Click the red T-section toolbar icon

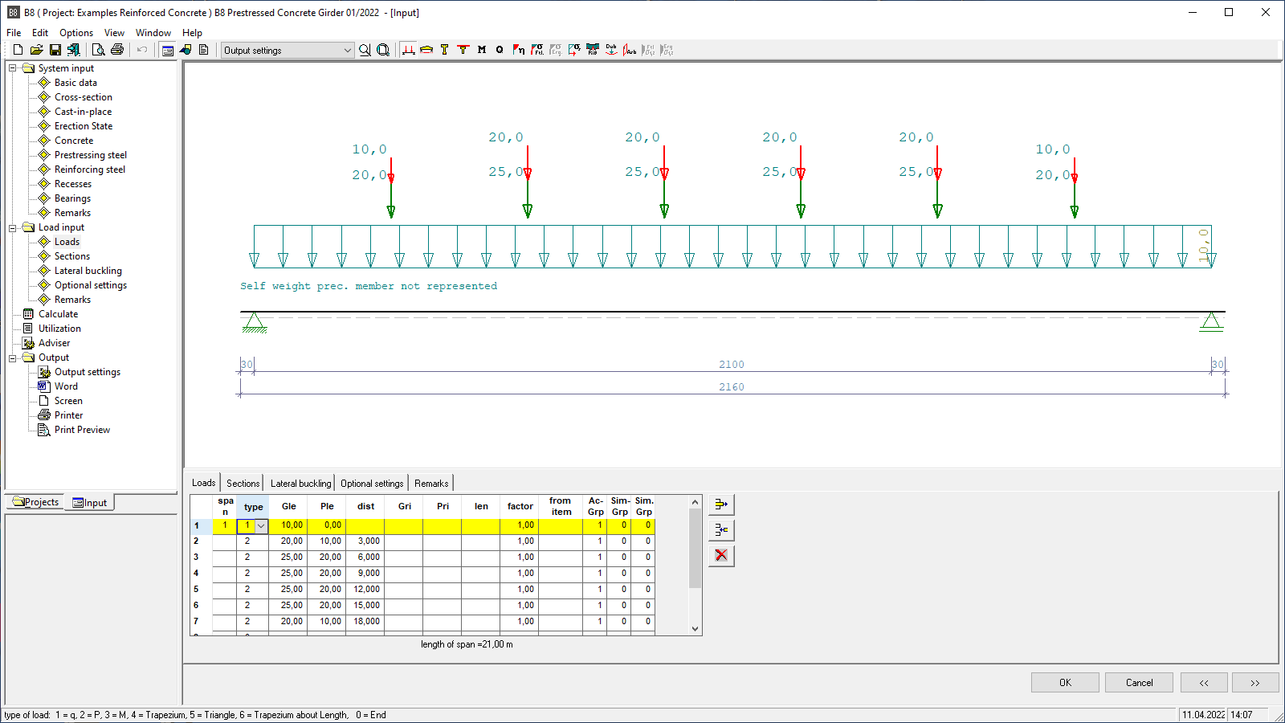point(463,50)
